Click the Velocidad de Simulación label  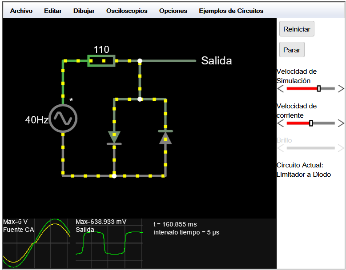(297, 76)
